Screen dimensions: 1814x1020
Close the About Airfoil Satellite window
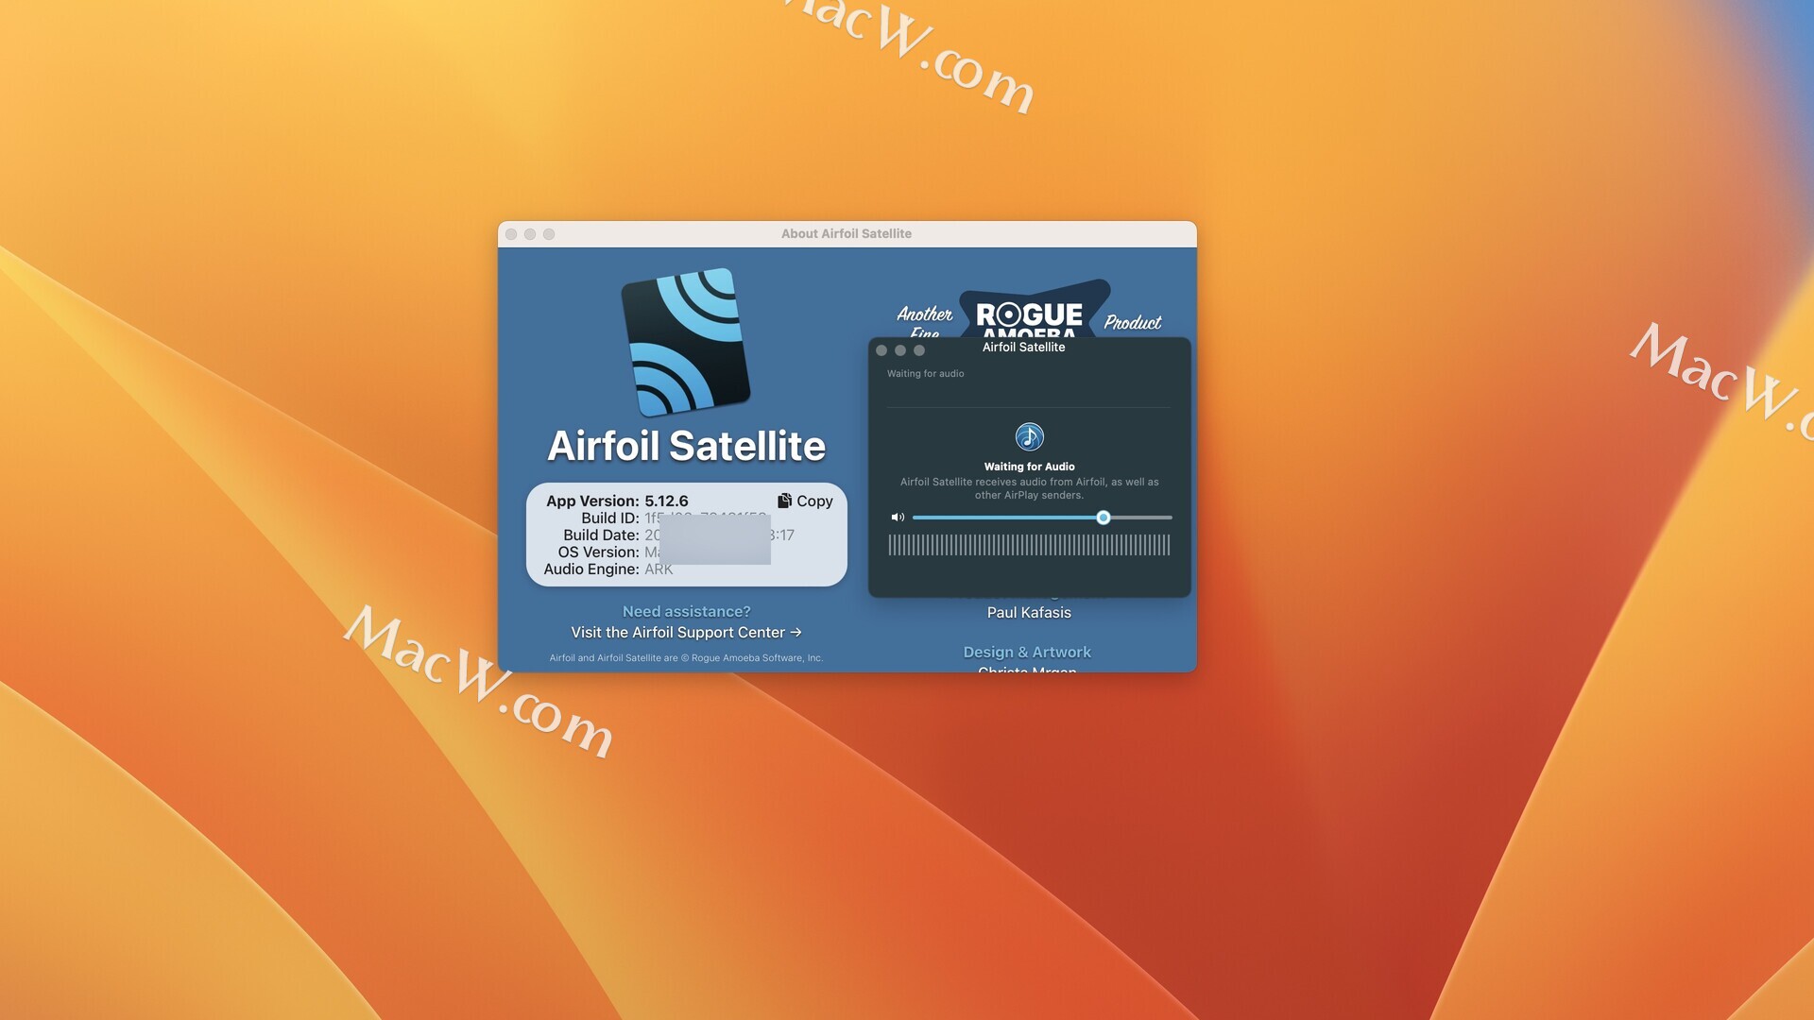511,234
